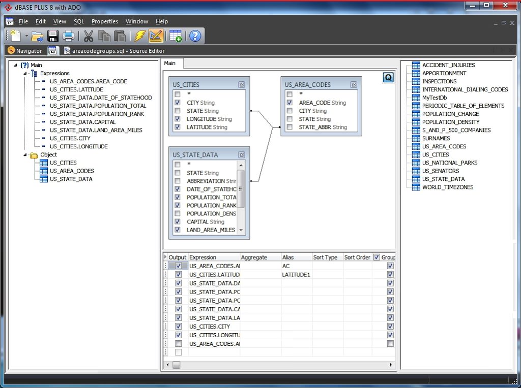Click the Q button in the diagram pane

click(388, 78)
